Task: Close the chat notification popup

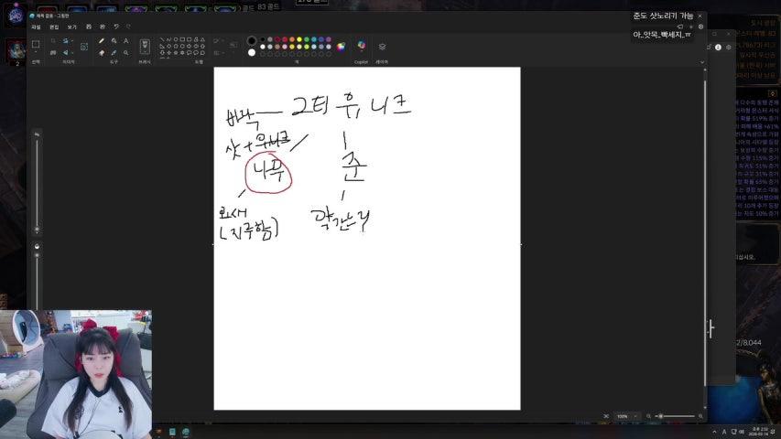Action: pyautogui.click(x=700, y=16)
